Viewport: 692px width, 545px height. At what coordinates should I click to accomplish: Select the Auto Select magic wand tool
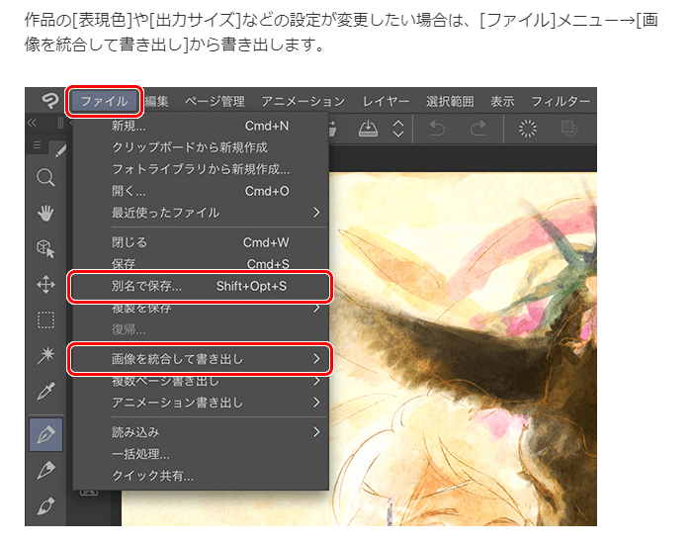(45, 355)
